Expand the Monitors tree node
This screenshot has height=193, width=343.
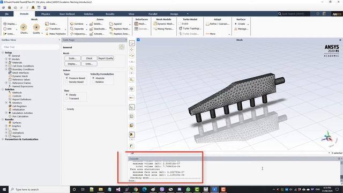pos(6,102)
